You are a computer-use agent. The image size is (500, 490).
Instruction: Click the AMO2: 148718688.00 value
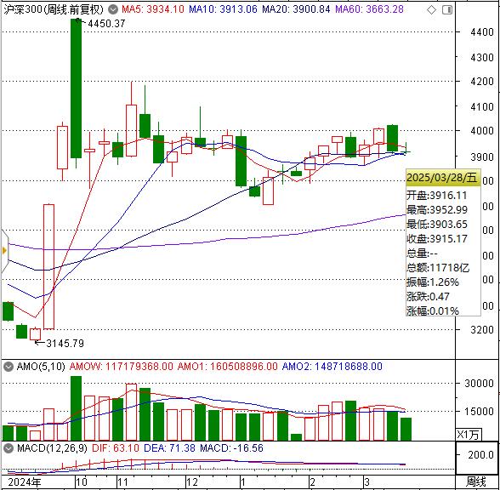[332, 366]
